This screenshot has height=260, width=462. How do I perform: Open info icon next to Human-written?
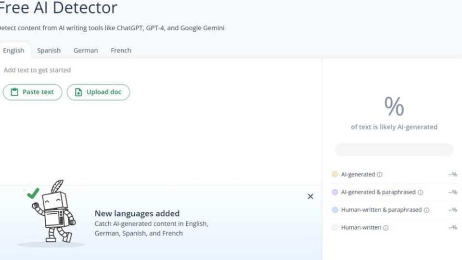click(x=385, y=228)
